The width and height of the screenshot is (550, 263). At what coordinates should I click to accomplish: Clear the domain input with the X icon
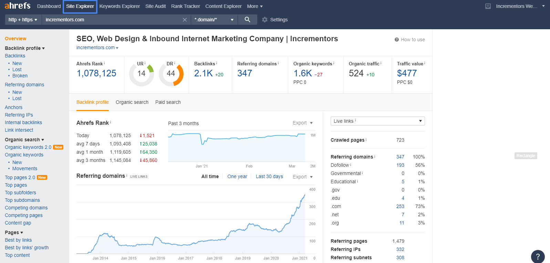pyautogui.click(x=185, y=20)
